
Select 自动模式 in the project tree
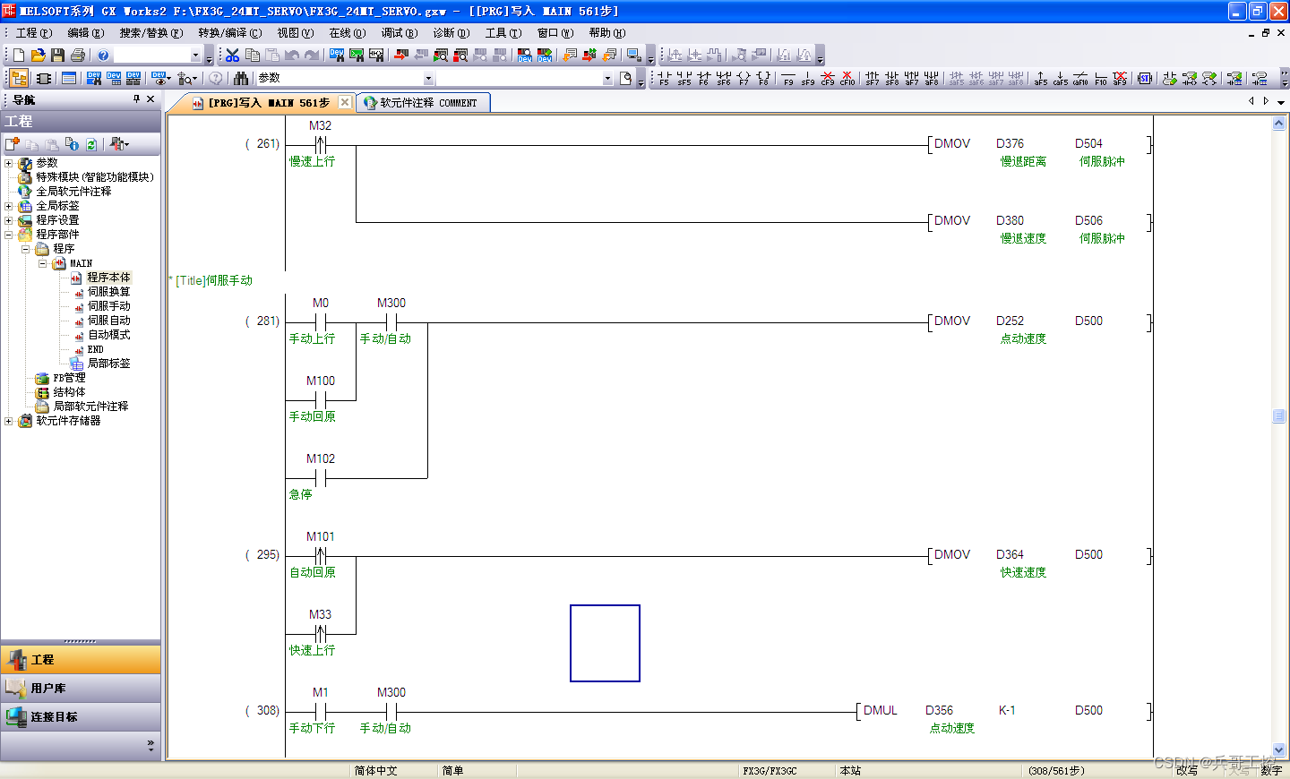108,335
